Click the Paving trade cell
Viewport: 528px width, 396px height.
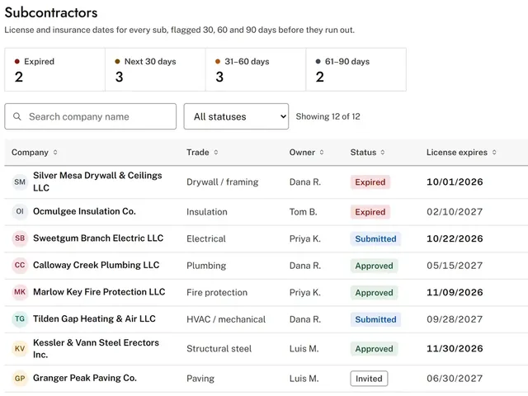(x=200, y=379)
